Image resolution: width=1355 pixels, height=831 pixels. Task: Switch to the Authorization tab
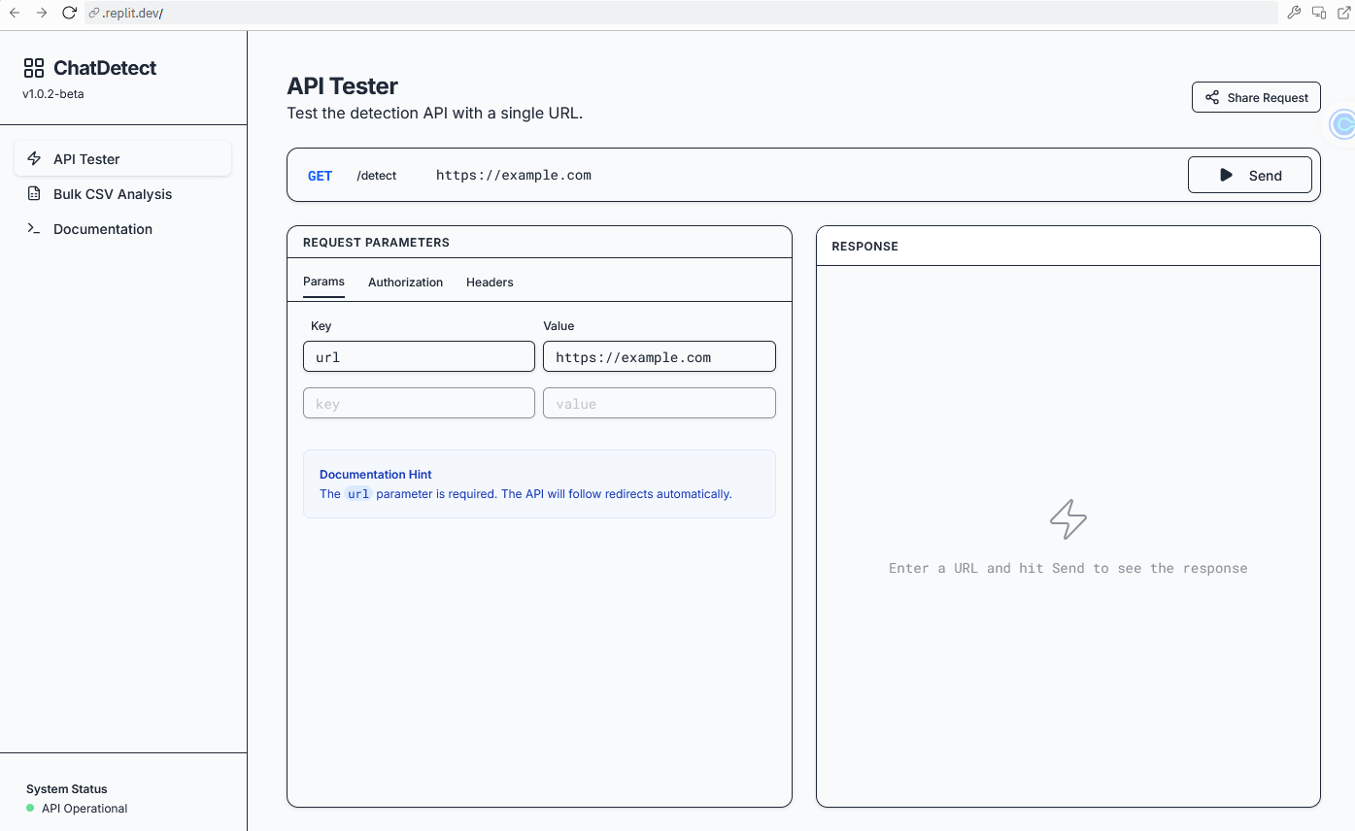tap(405, 283)
